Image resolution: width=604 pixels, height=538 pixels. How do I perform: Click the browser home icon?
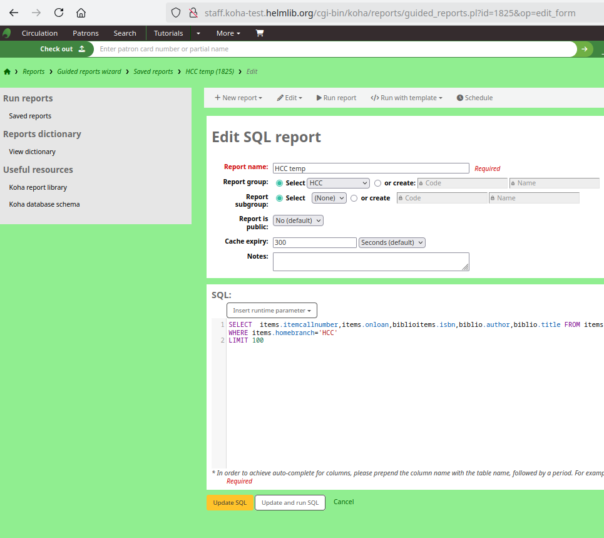[x=81, y=13]
